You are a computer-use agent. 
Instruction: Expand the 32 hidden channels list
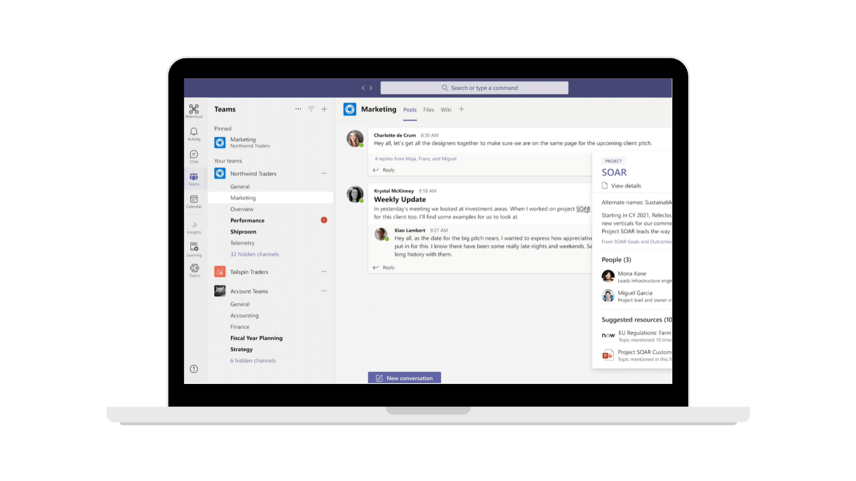coord(254,254)
